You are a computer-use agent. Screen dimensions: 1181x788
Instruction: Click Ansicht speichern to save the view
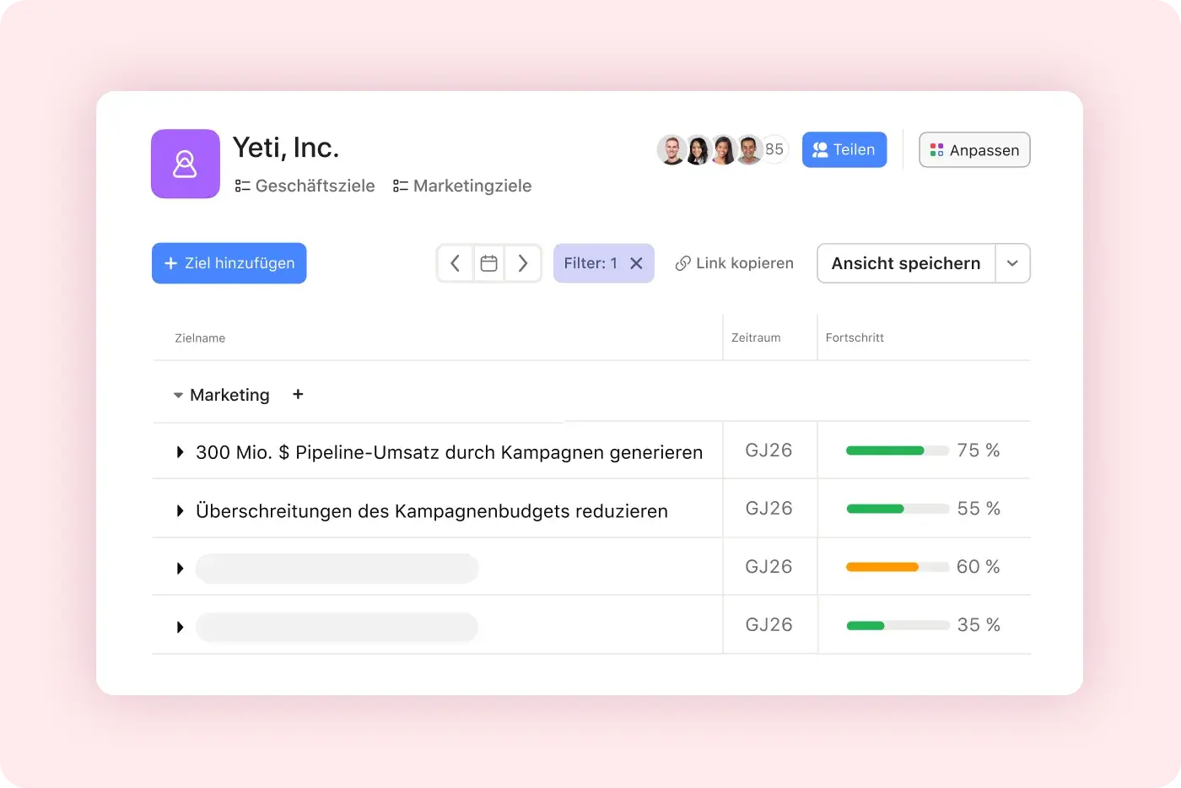pos(905,262)
